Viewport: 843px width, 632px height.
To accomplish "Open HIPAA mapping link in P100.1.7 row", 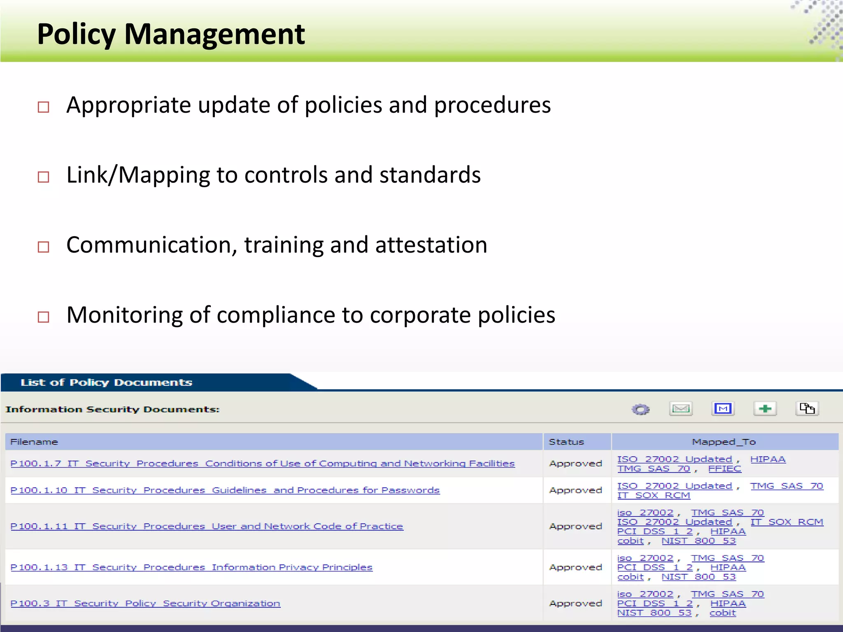I will [768, 459].
